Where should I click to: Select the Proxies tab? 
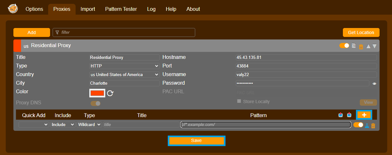(x=62, y=9)
